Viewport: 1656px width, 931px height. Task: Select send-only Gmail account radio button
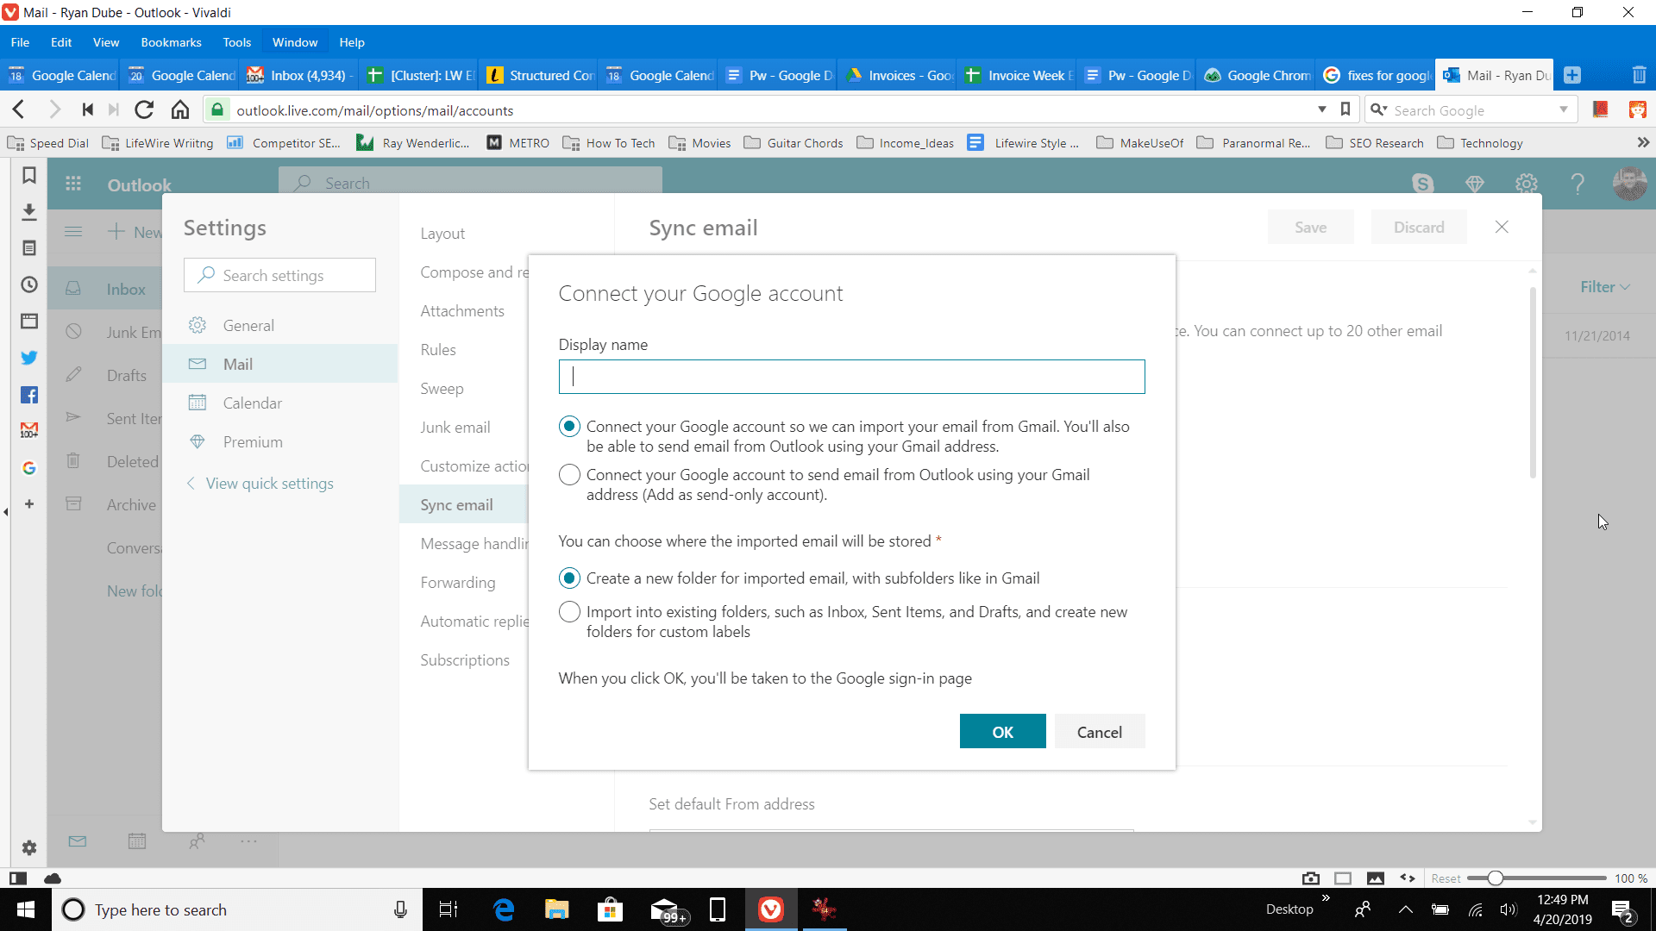[x=570, y=475]
